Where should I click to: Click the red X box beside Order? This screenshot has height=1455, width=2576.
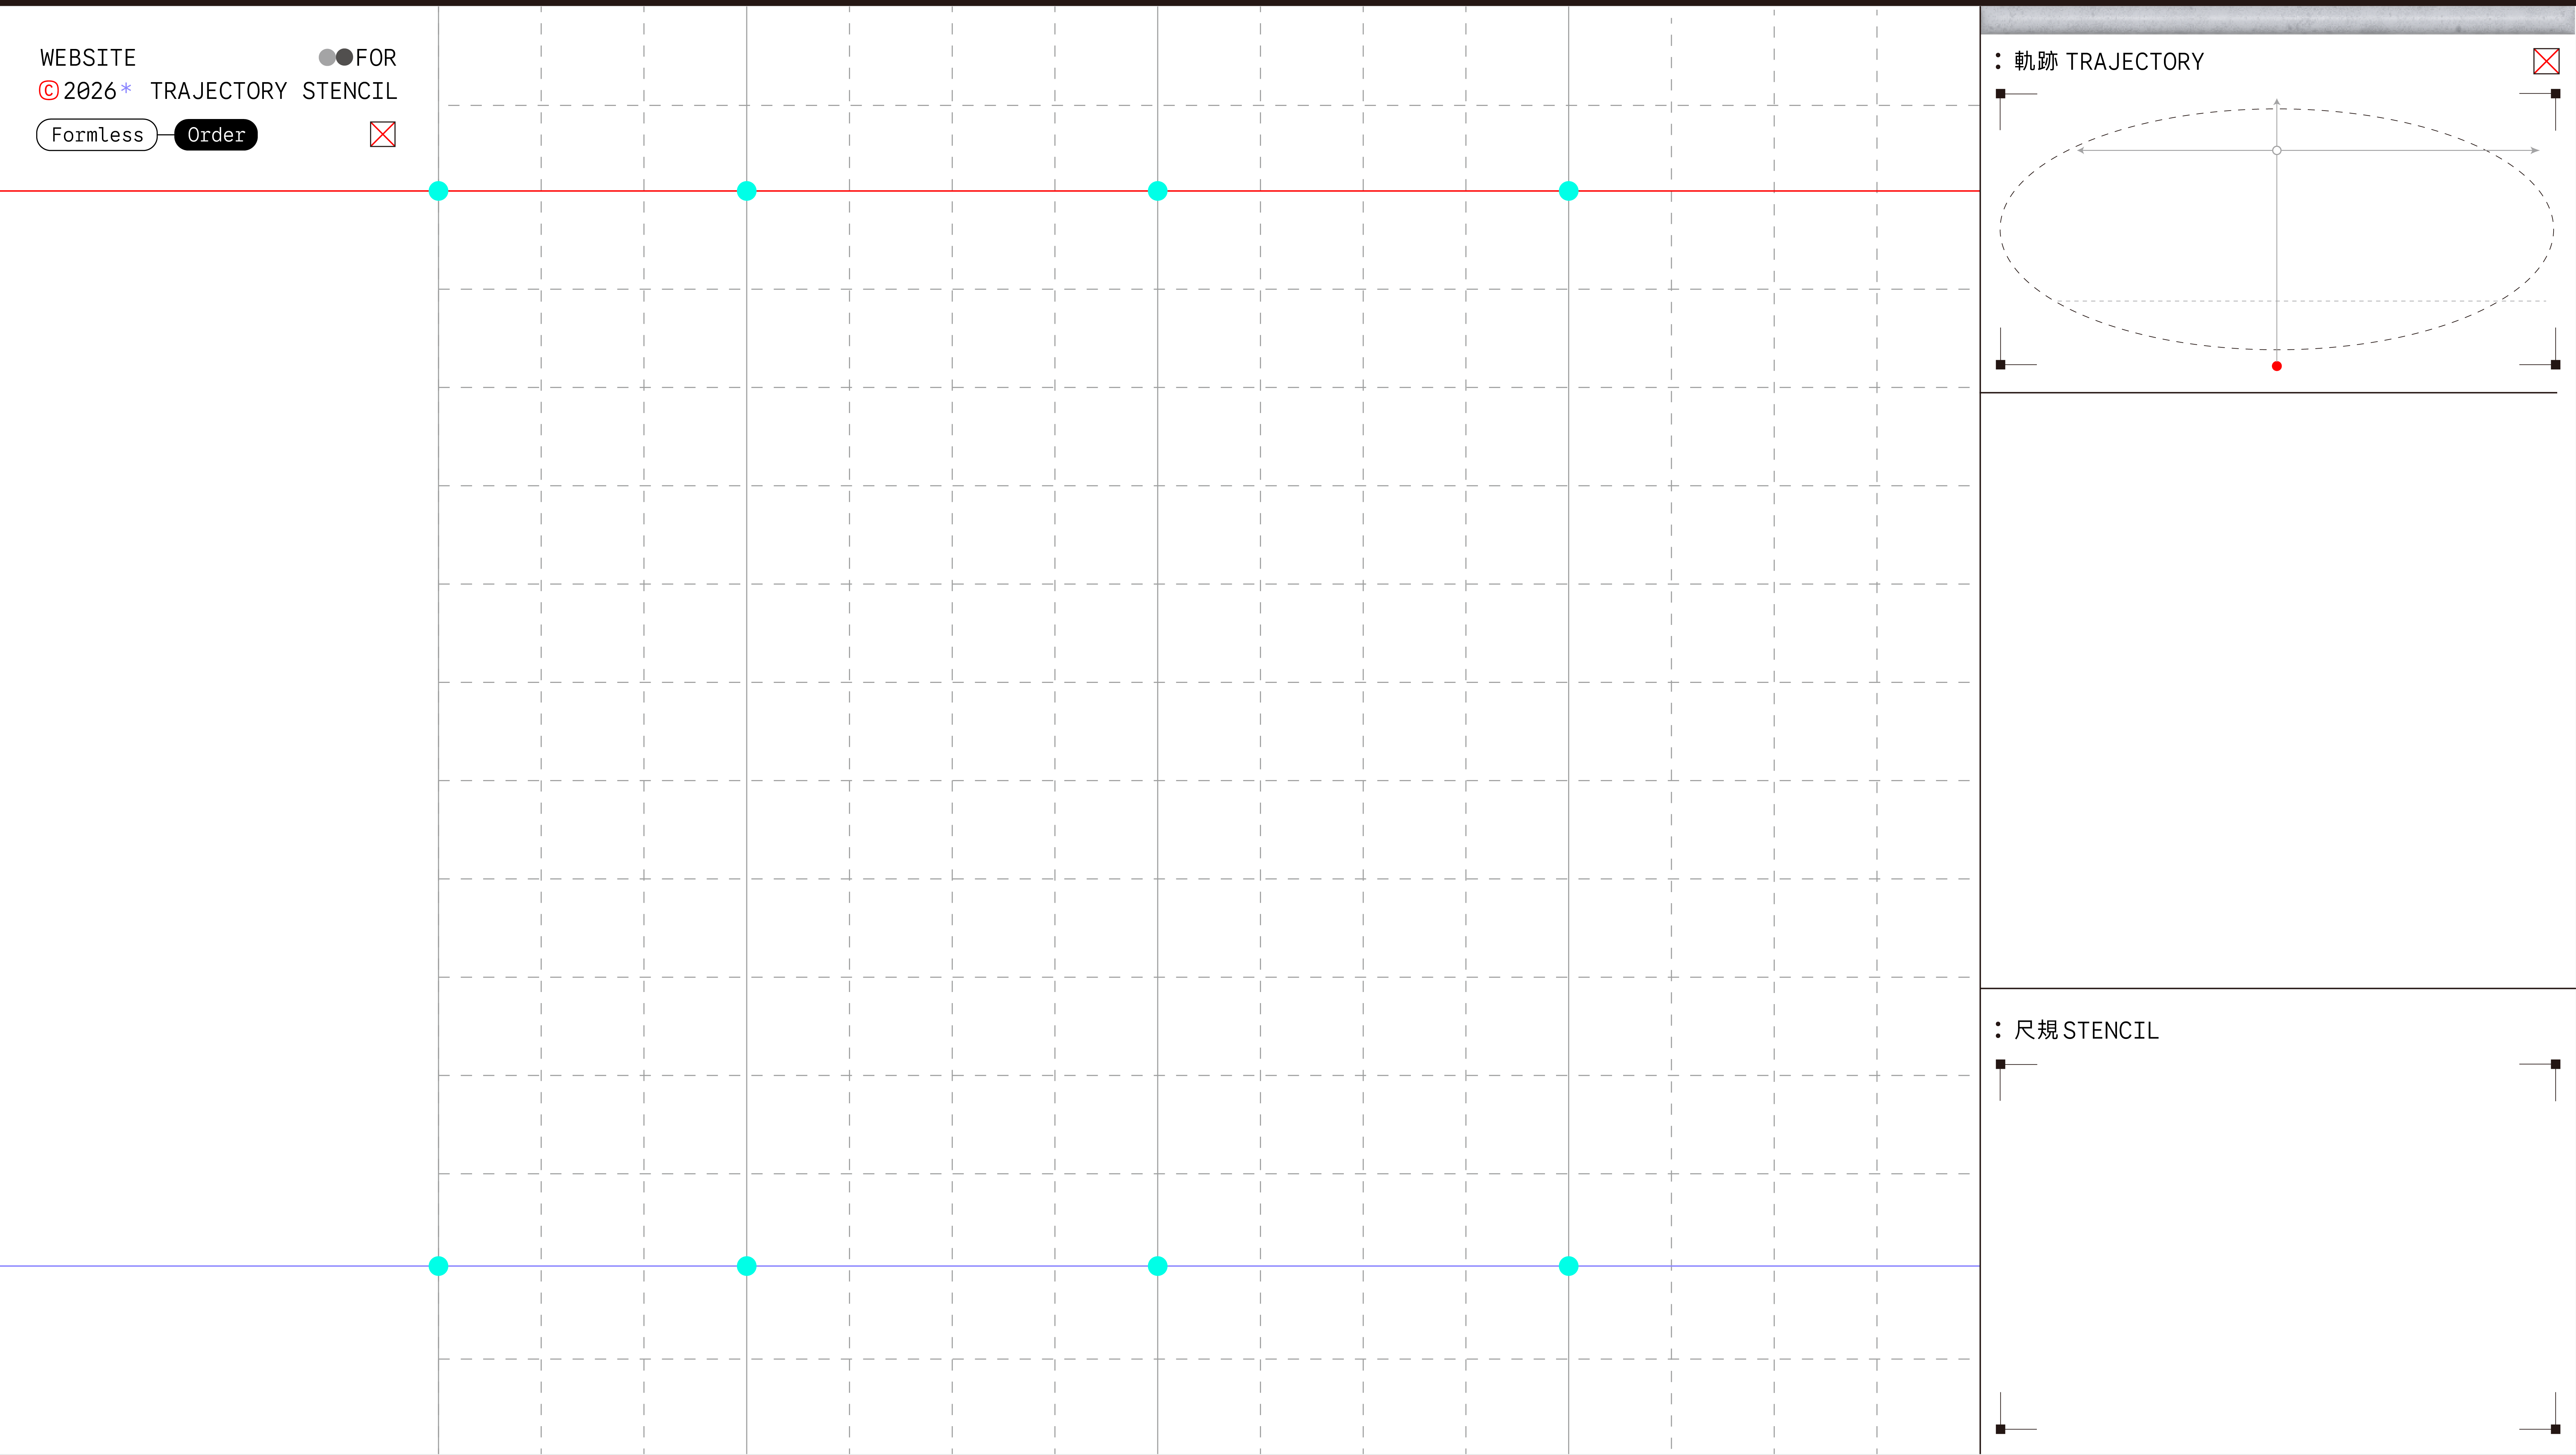point(383,134)
